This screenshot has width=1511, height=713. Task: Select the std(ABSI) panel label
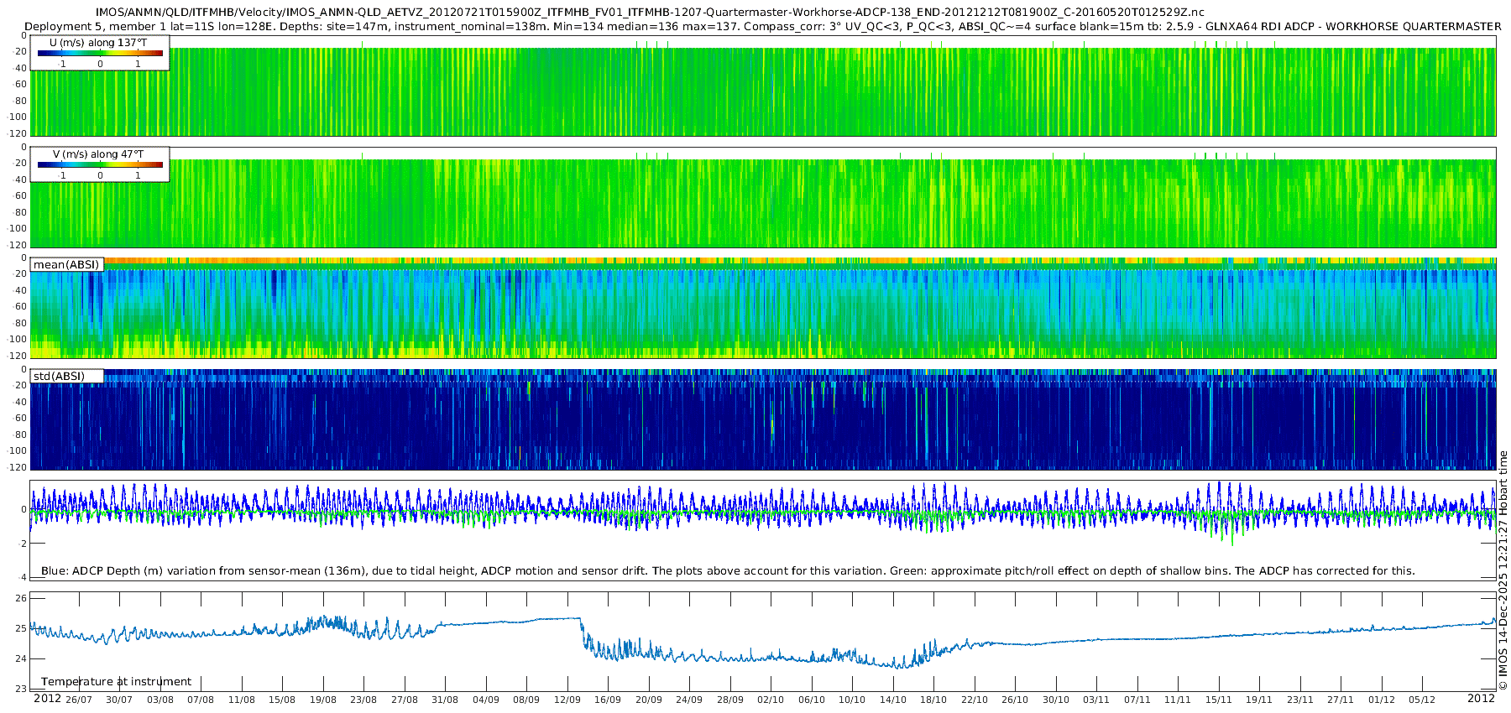[x=59, y=376]
